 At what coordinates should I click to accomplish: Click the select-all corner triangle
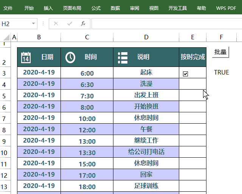pos(7,37)
